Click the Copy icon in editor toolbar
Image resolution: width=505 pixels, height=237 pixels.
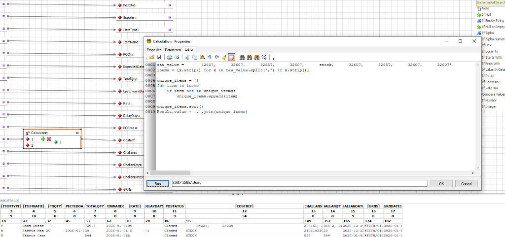tap(194, 57)
